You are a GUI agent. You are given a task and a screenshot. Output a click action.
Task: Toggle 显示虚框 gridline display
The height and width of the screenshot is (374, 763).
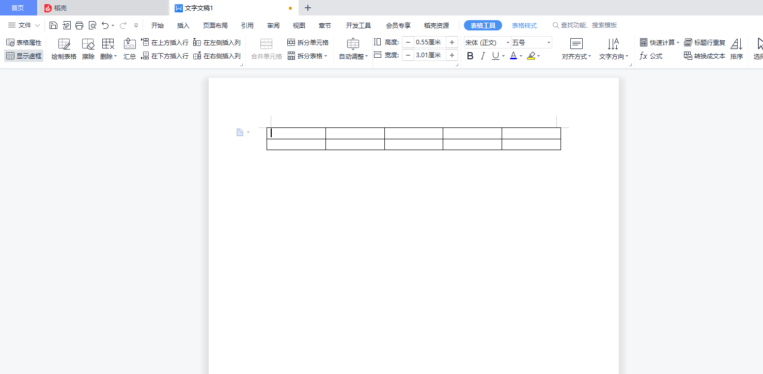coord(23,56)
